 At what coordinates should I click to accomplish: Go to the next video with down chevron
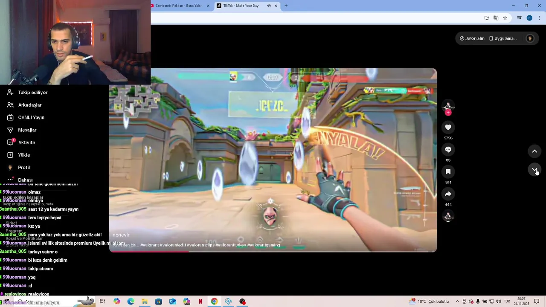coord(534,170)
